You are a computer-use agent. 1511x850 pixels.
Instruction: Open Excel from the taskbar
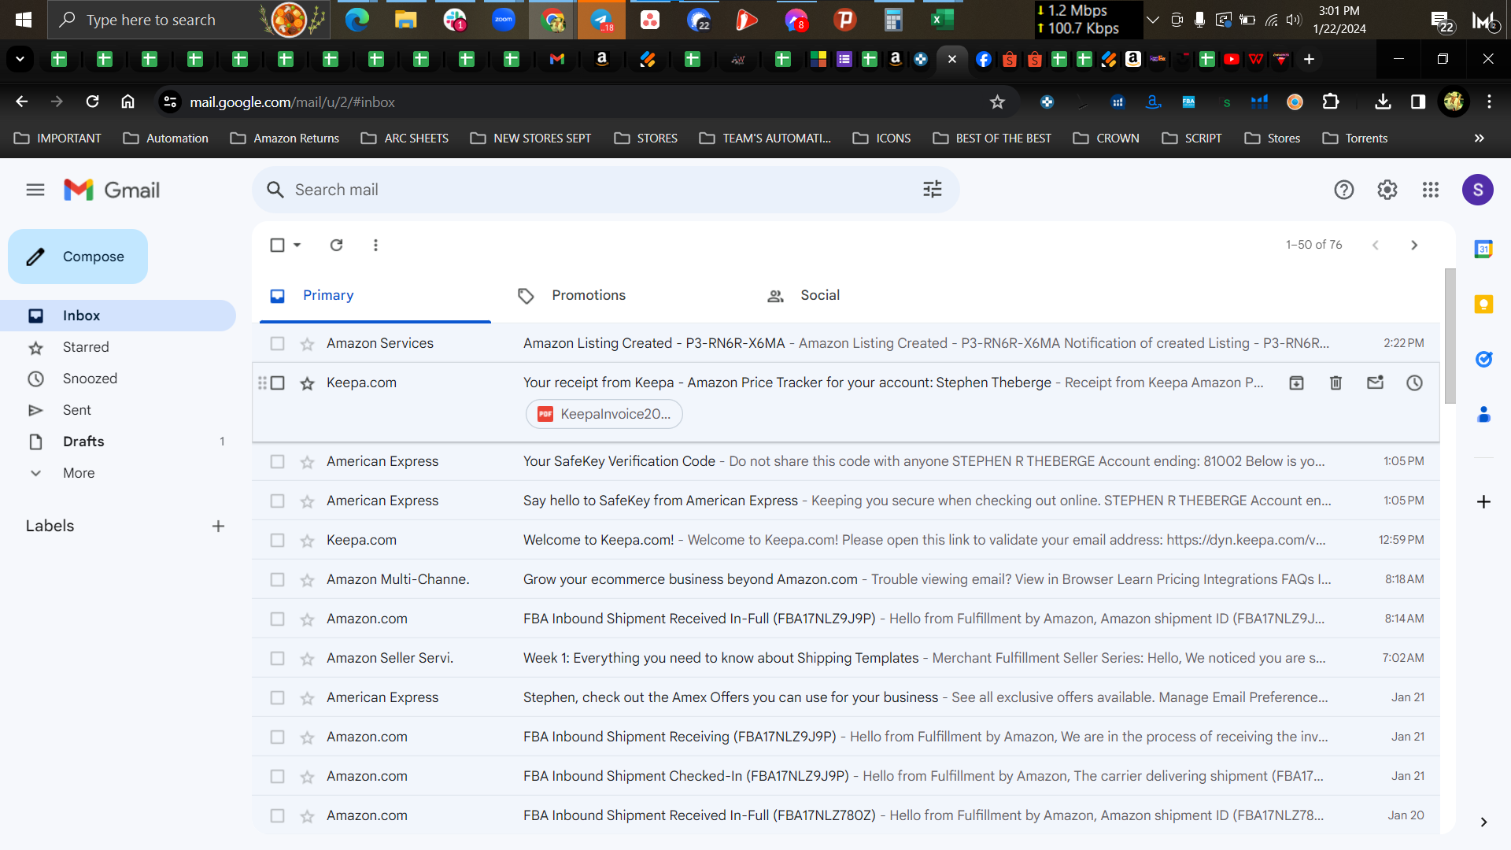pyautogui.click(x=942, y=20)
